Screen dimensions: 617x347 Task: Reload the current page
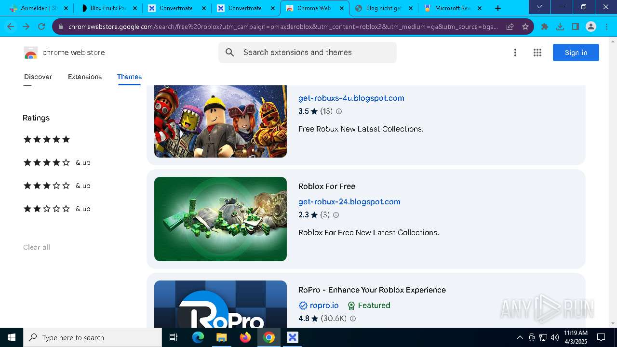(41, 27)
